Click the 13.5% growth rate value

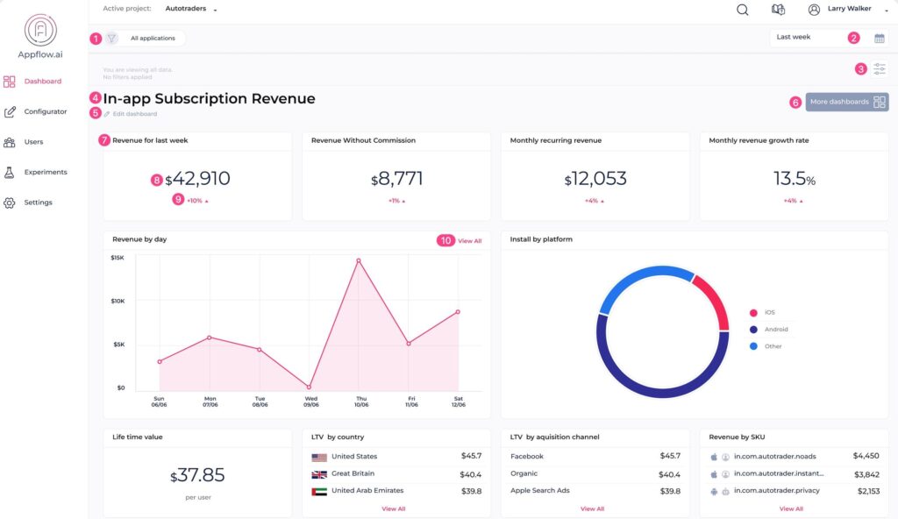coord(795,179)
